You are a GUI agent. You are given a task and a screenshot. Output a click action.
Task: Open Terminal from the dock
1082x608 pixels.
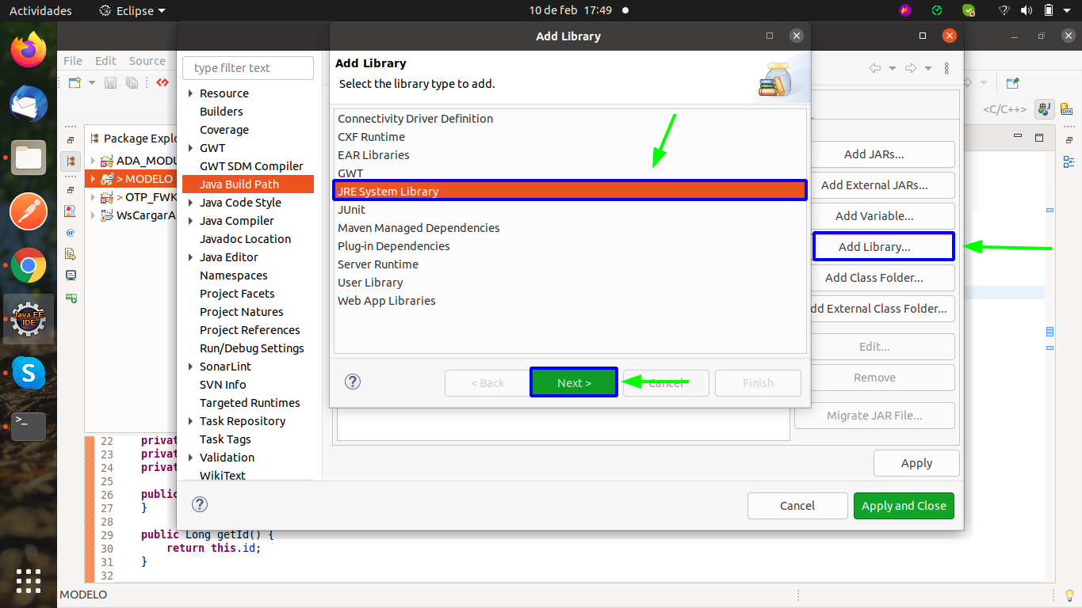click(29, 427)
